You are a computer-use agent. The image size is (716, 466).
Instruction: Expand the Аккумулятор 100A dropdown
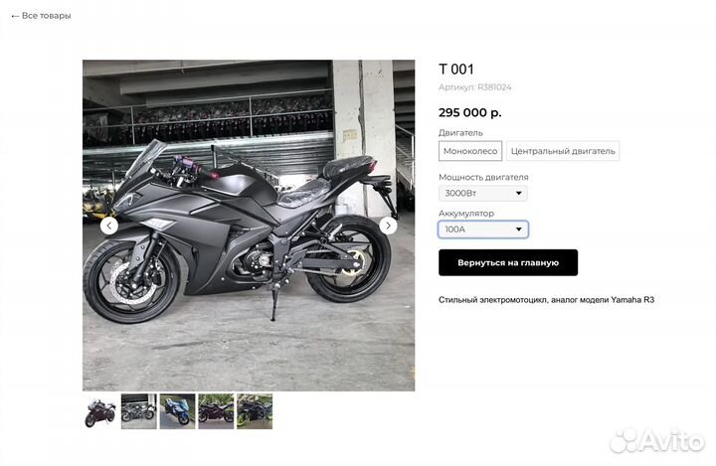(483, 230)
